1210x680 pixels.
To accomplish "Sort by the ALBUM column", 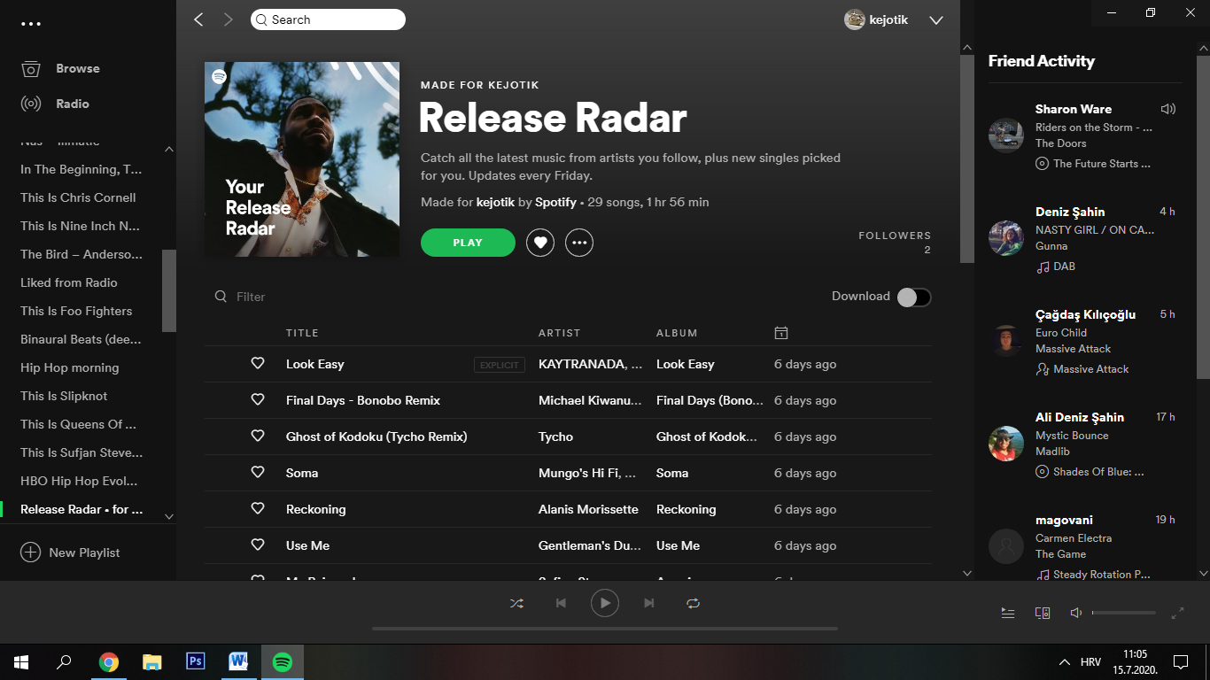I will (677, 333).
